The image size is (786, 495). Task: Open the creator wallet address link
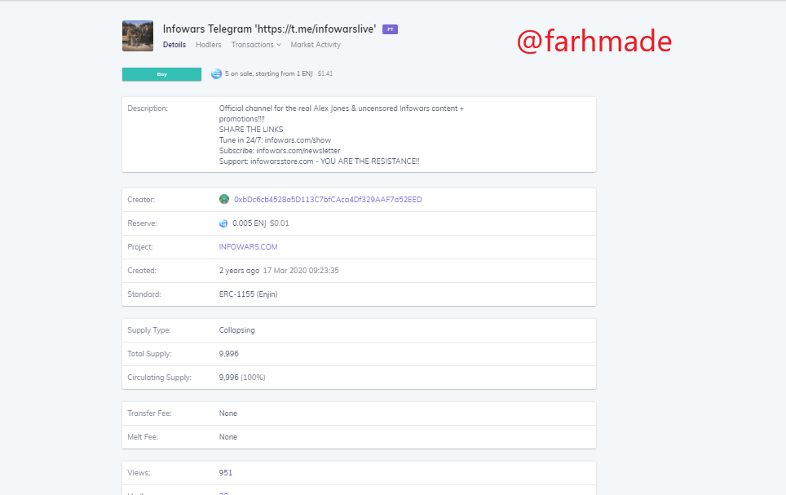328,200
